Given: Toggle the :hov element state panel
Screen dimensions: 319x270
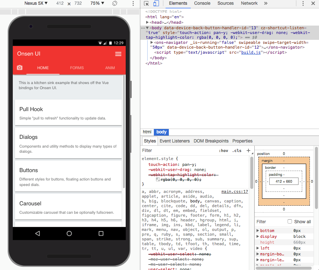Looking at the screenshot, I should click(223, 151).
